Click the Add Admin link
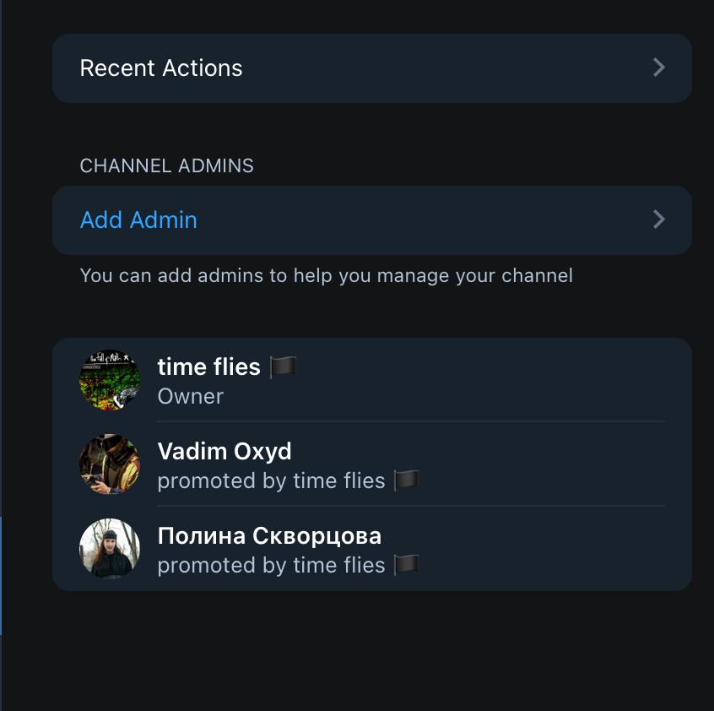714x711 pixels. pos(138,220)
